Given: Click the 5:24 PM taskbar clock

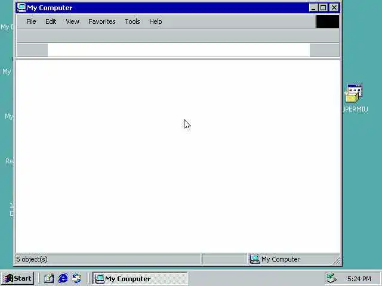Looking at the screenshot, I should coord(359,278).
